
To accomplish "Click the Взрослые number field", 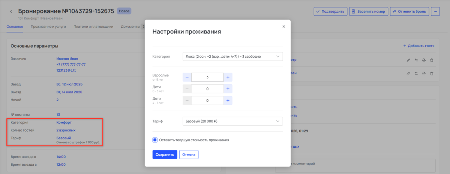I will click(207, 77).
